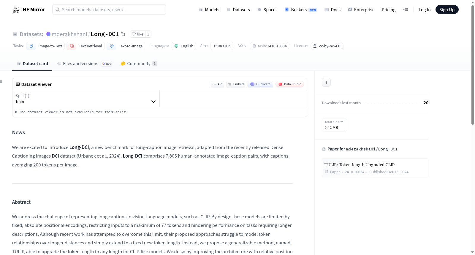
Task: Open the cc-by-nc-4.0 license tag
Action: [327, 46]
